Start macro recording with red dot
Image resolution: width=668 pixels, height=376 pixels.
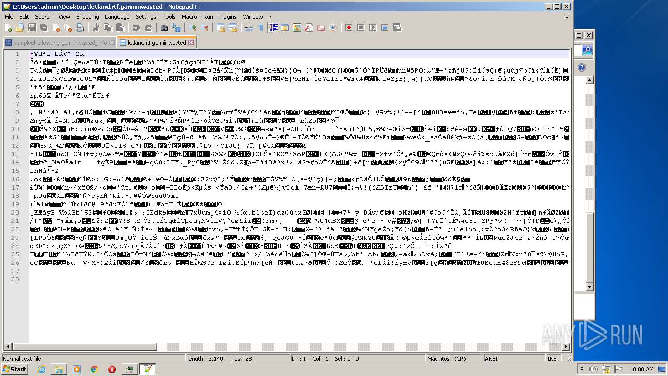click(x=349, y=28)
